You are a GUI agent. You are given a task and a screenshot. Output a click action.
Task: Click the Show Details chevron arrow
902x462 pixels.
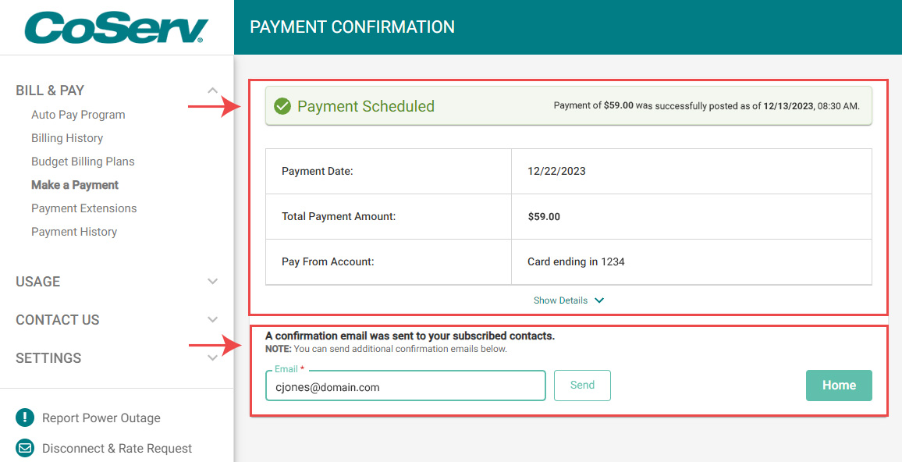tap(599, 300)
